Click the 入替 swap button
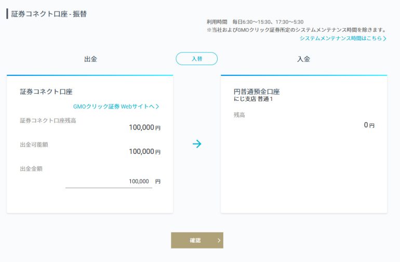Screen dimensions: 400x262 (196, 58)
